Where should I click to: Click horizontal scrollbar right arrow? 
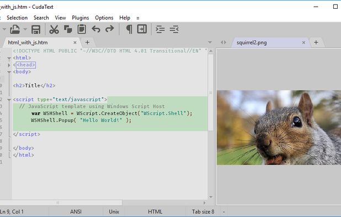coord(204,203)
